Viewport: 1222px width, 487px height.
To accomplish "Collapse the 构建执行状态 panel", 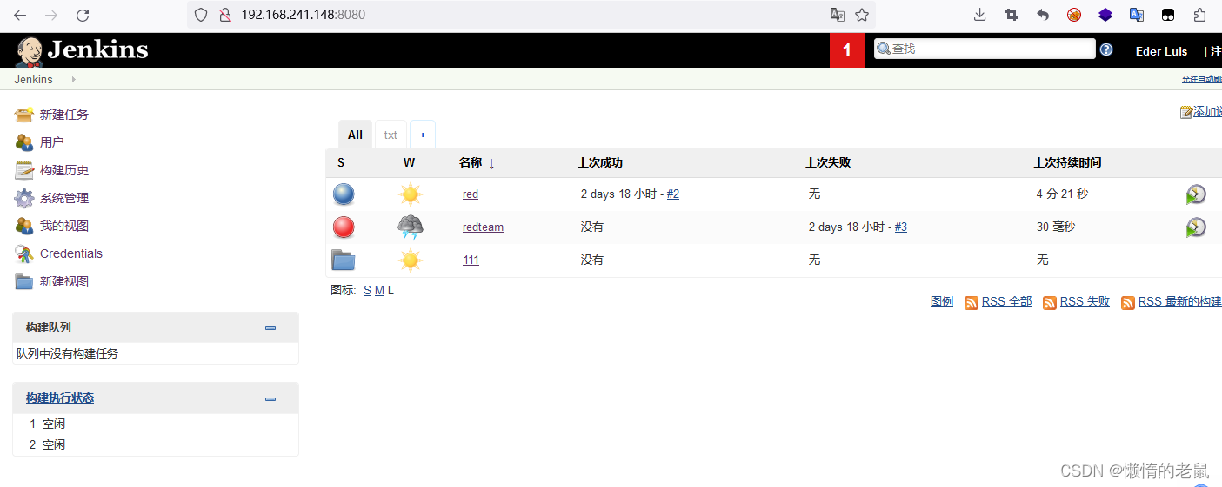I will (x=270, y=398).
